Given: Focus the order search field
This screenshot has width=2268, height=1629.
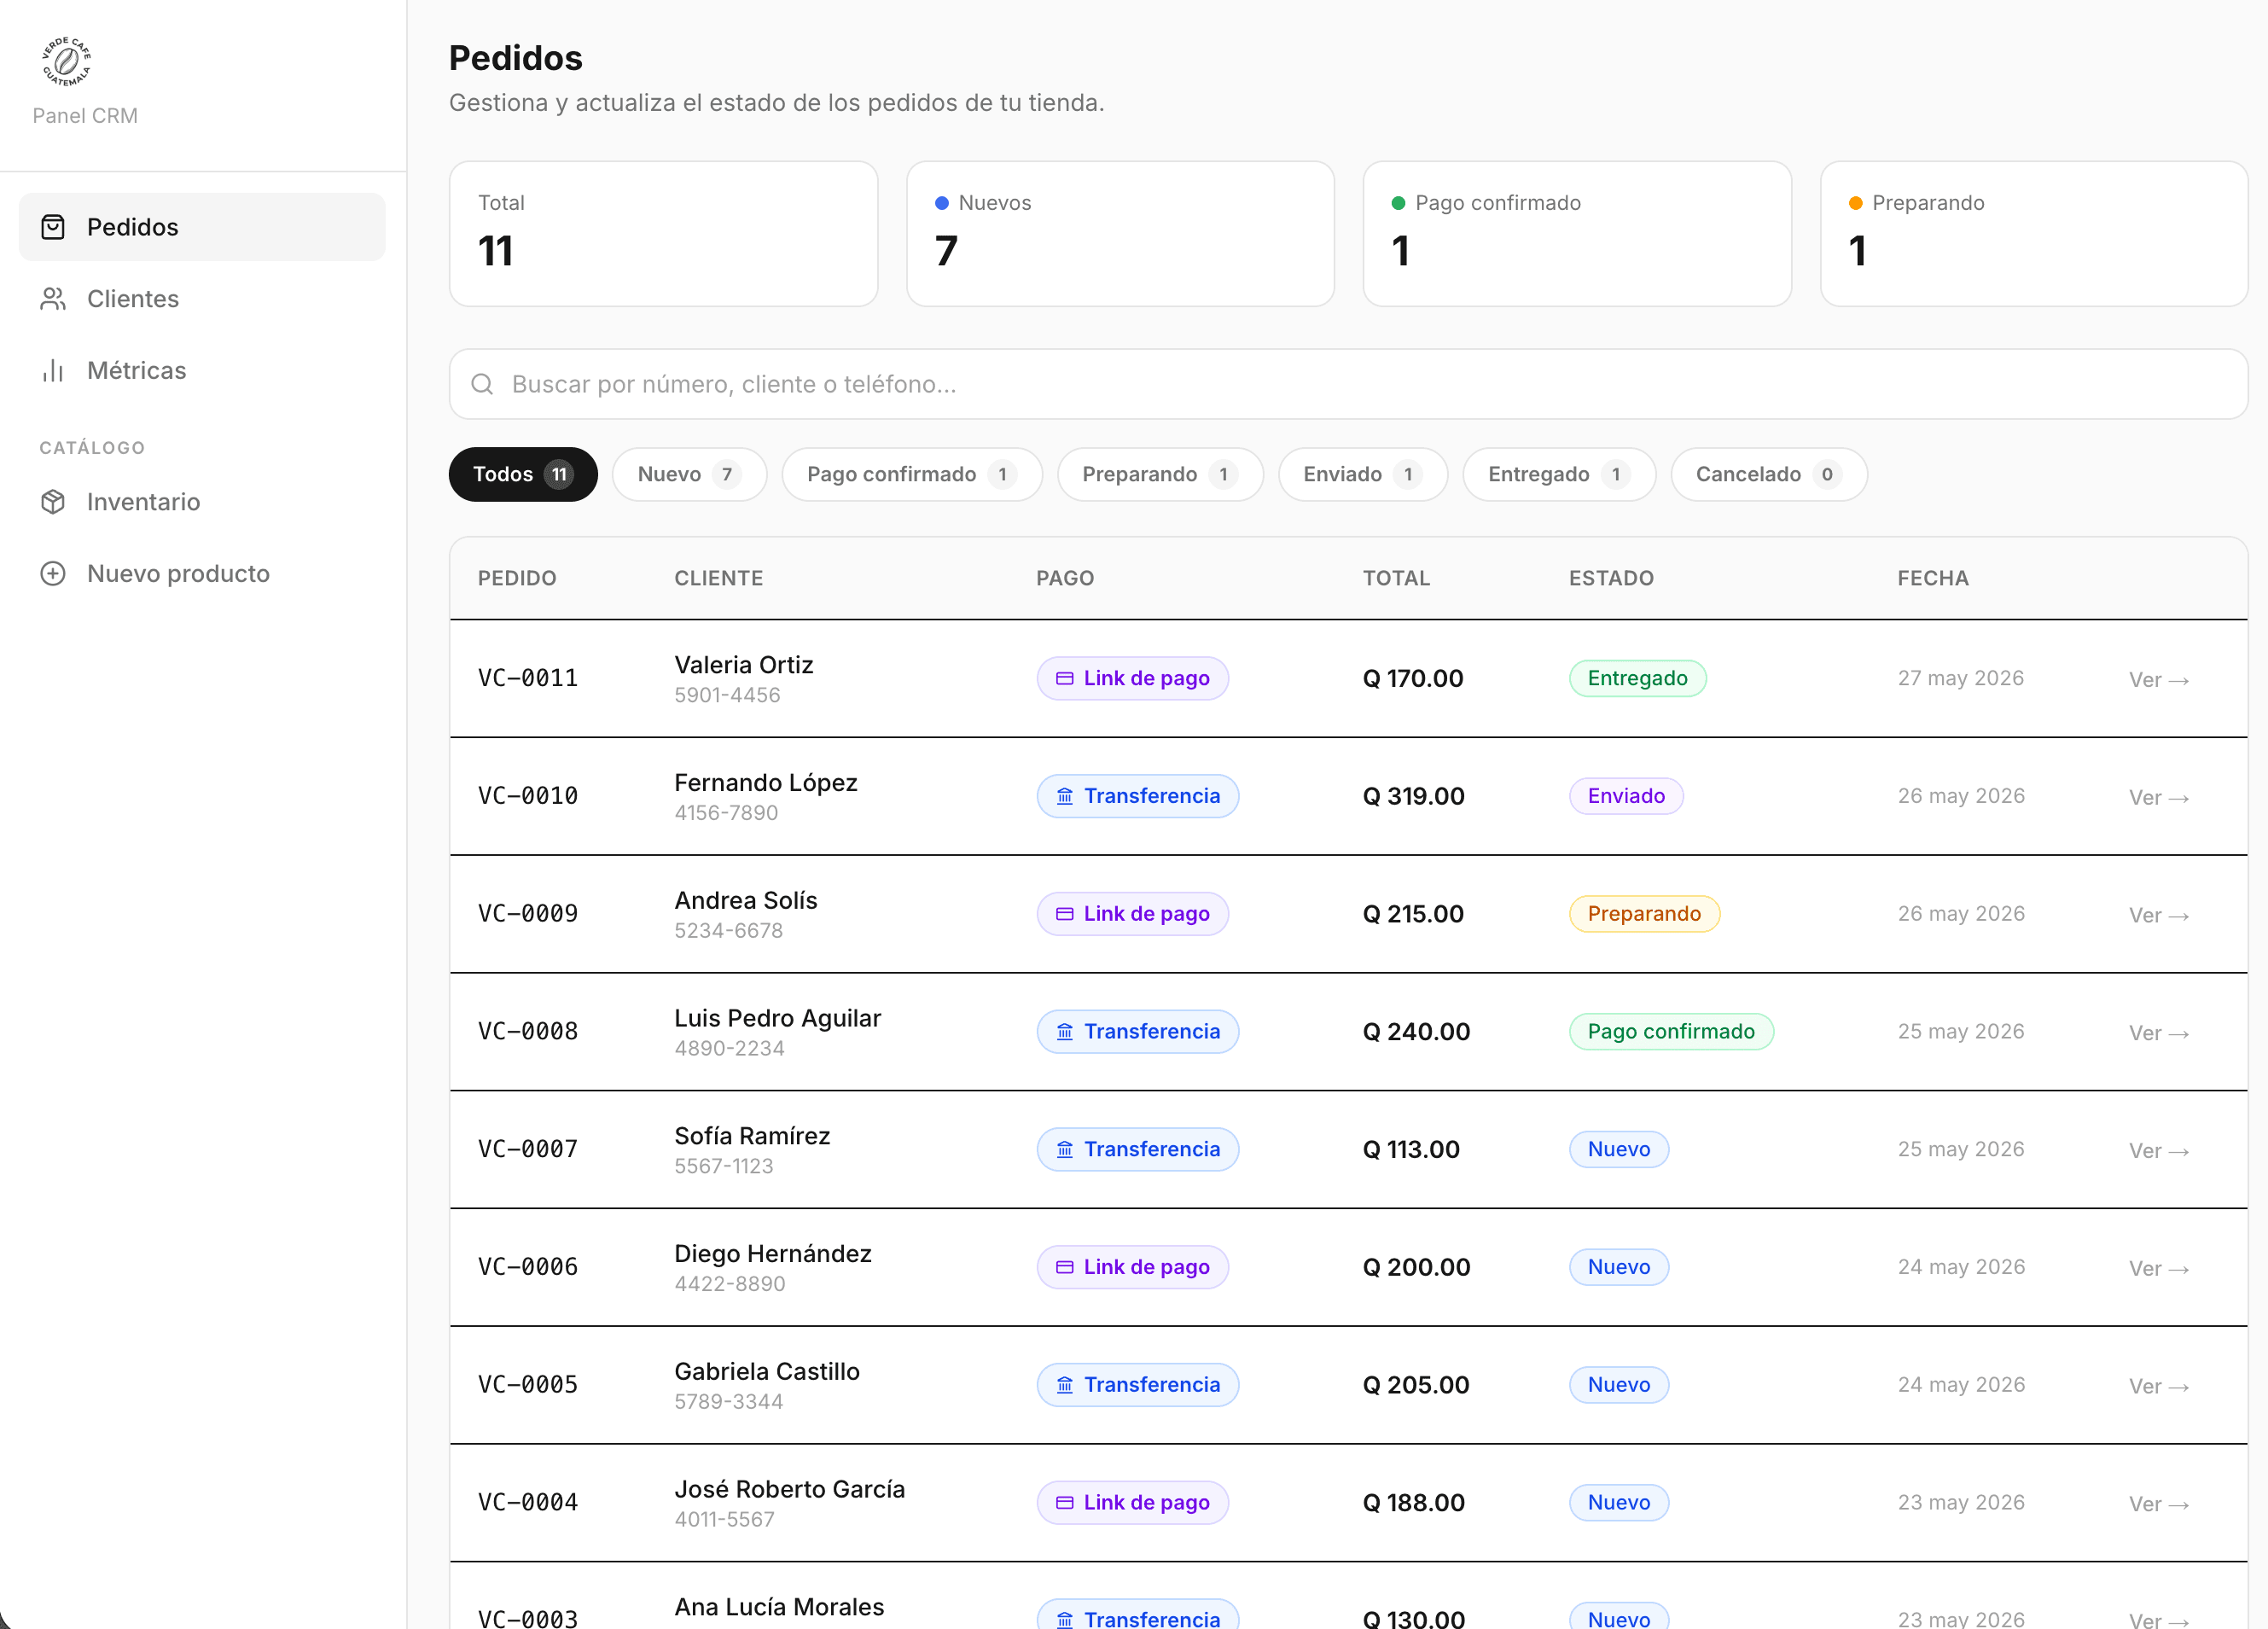Looking at the screenshot, I should point(1348,384).
